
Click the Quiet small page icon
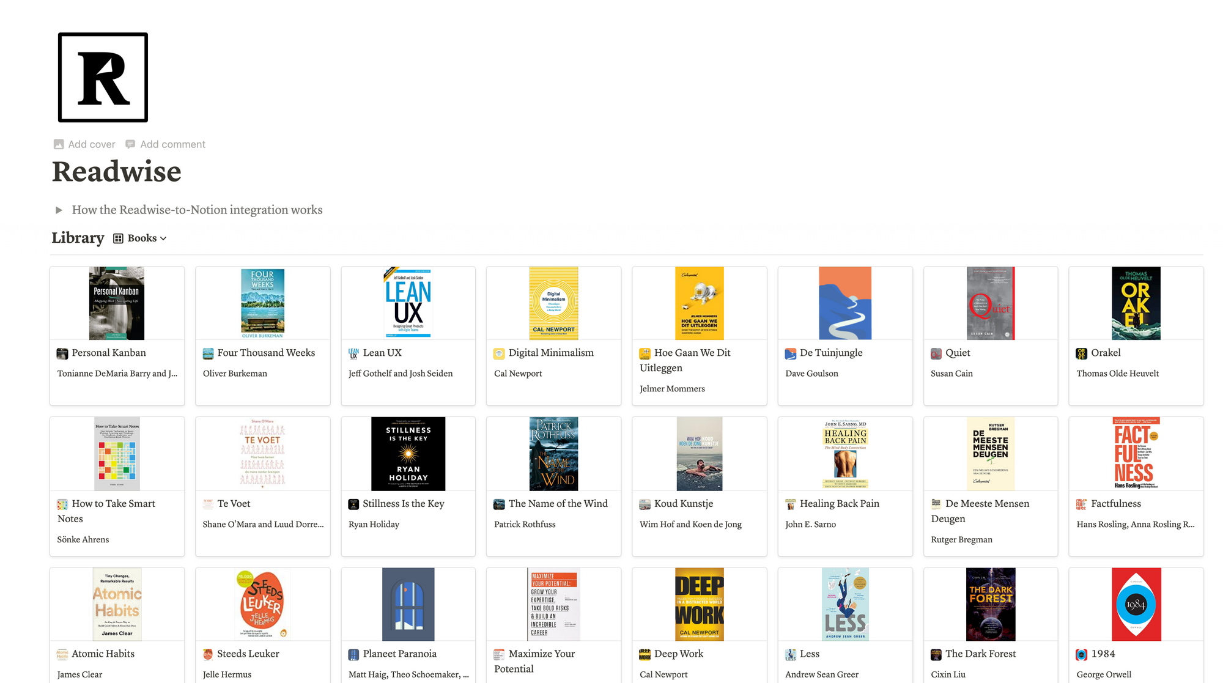(936, 353)
